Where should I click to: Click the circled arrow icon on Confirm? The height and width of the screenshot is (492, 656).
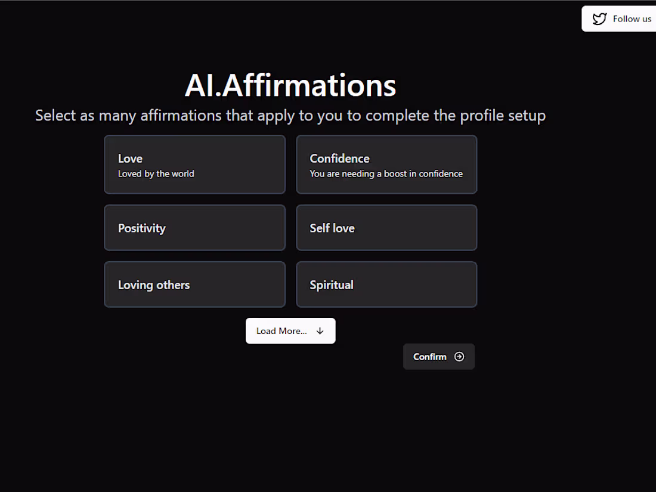click(459, 356)
